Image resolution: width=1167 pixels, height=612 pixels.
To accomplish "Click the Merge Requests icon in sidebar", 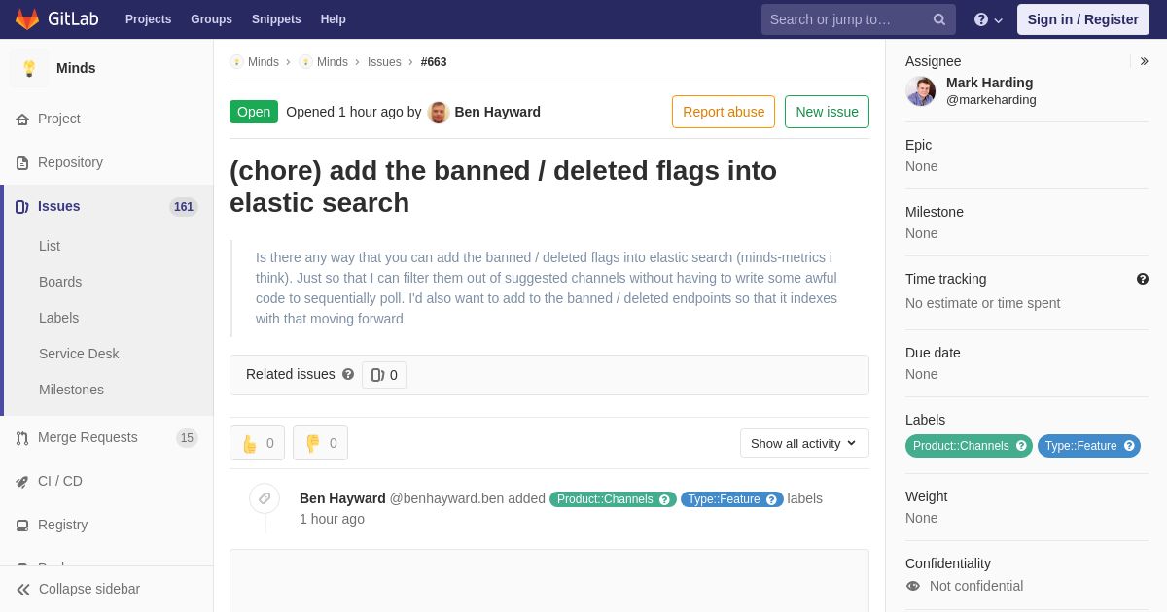I will (x=22, y=438).
